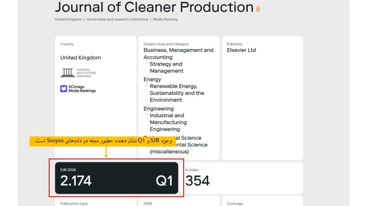
Task: Click the publisher Elsevier Ltd
Action: [x=241, y=50]
